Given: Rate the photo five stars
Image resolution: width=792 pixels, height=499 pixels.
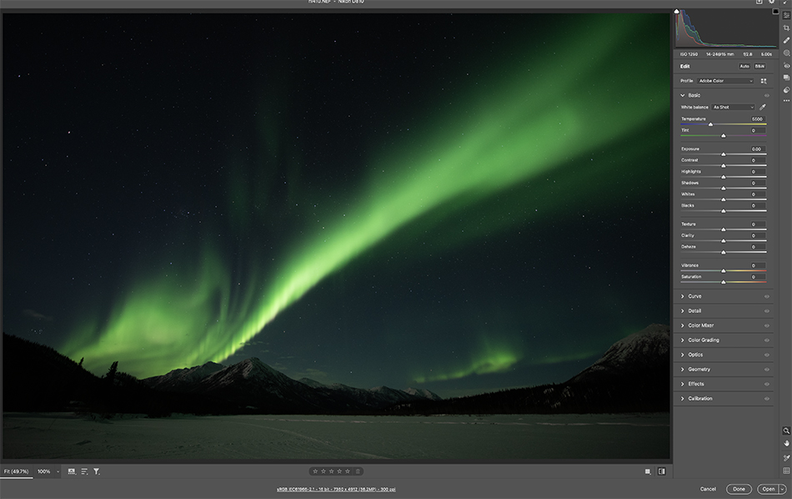Looking at the screenshot, I should (x=348, y=471).
